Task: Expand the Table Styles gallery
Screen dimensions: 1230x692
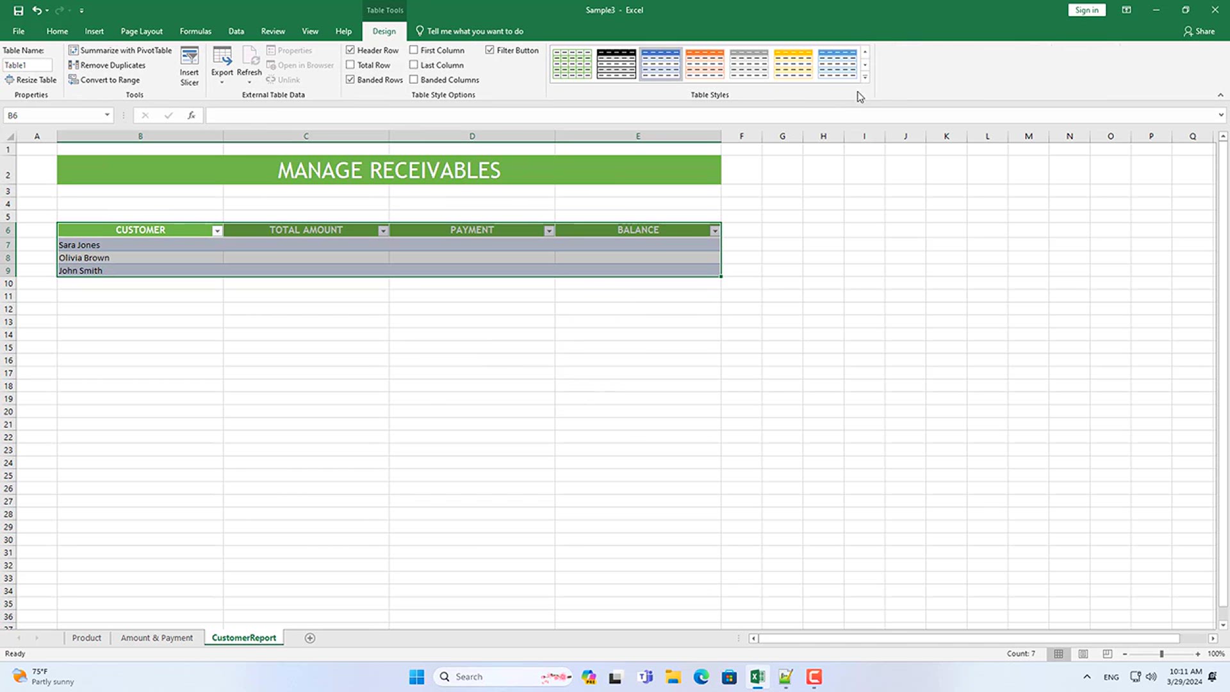Action: (865, 78)
